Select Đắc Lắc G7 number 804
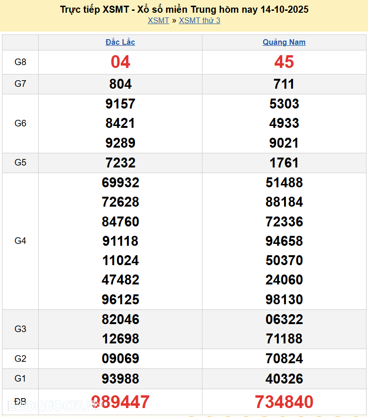 pyautogui.click(x=120, y=84)
